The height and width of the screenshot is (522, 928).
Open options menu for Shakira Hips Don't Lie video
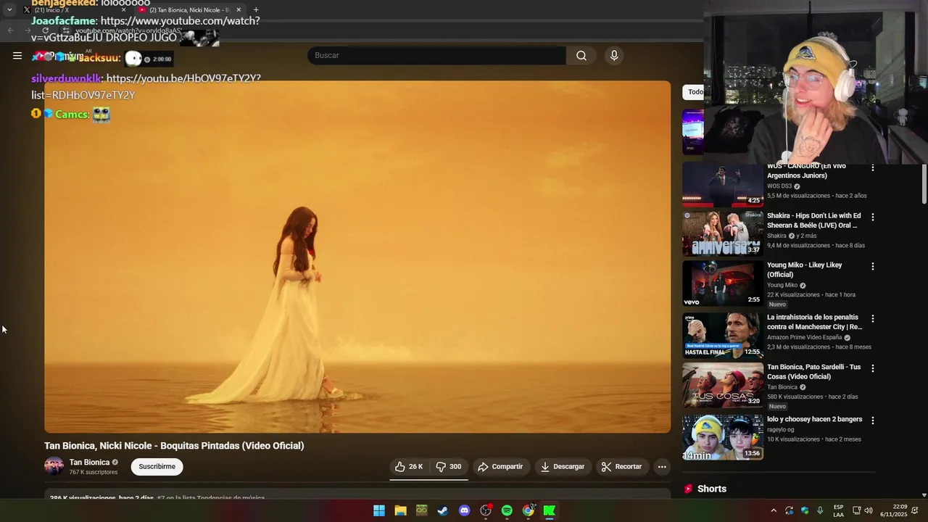tap(873, 217)
